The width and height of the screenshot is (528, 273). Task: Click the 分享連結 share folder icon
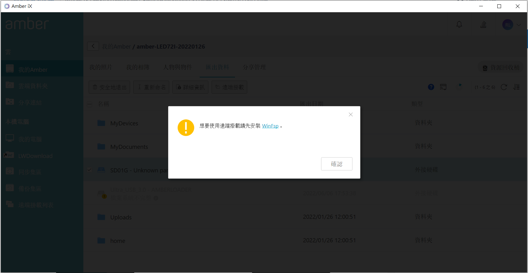[10, 102]
